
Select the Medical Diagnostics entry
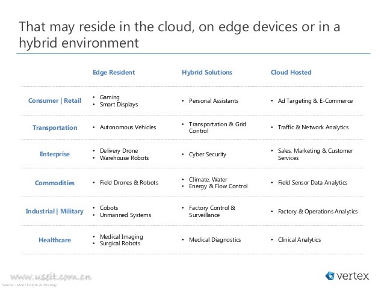pyautogui.click(x=215, y=240)
